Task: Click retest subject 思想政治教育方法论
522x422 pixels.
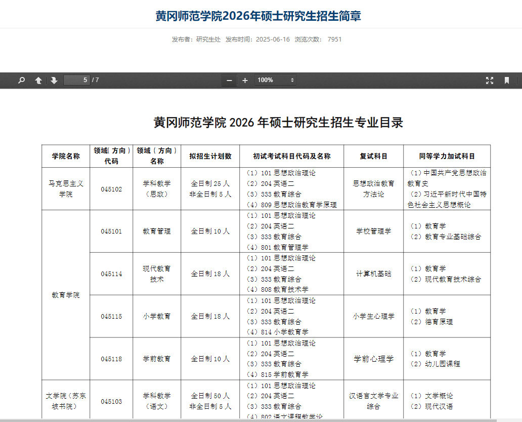Action: tap(373, 188)
